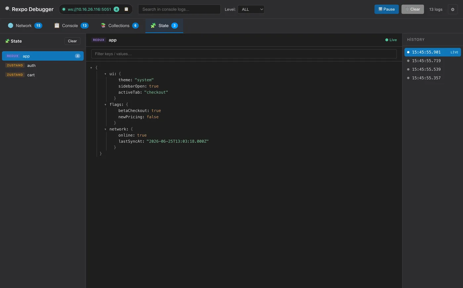Click the Clear button in State sidebar
This screenshot has width=463, height=288.
tap(72, 41)
